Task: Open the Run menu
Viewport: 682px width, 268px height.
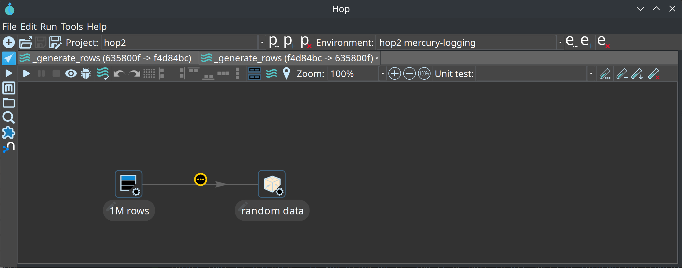Action: coord(49,27)
